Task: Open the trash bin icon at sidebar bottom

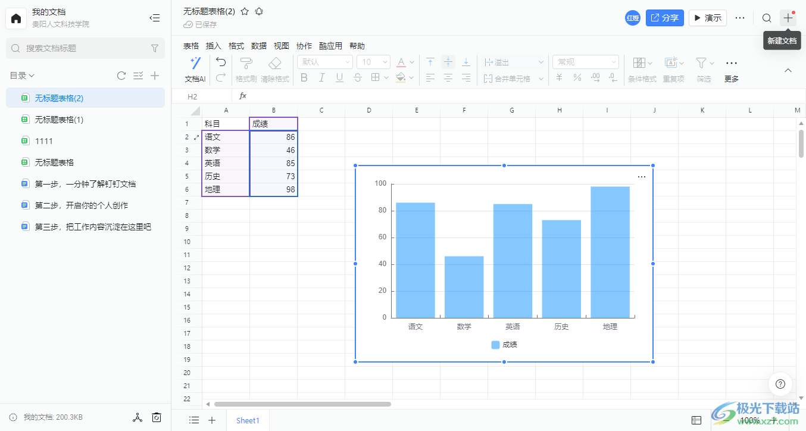Action: pyautogui.click(x=157, y=417)
